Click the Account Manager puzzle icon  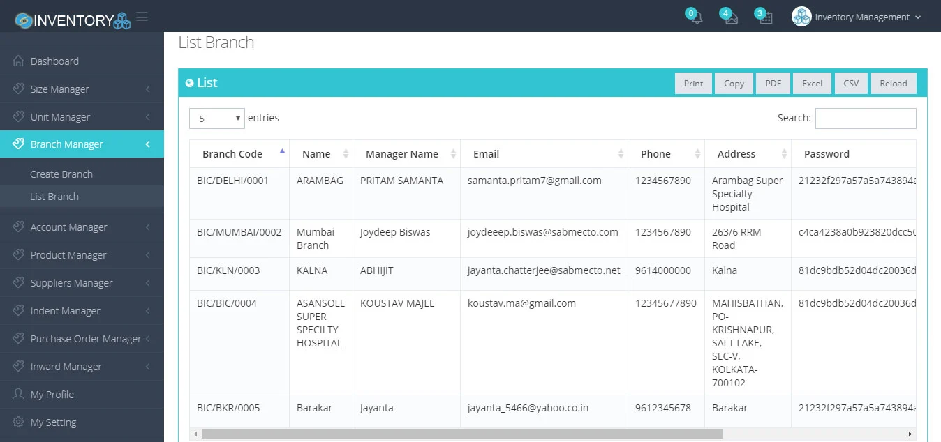tap(19, 227)
